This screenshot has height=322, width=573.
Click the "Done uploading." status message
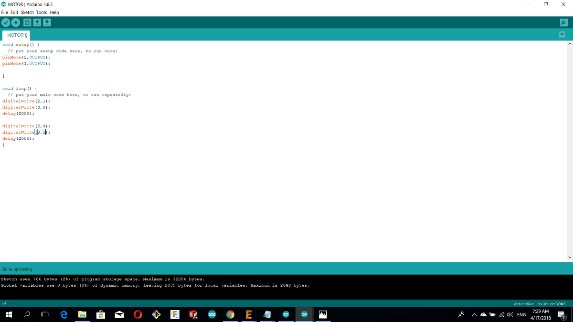[x=17, y=269]
